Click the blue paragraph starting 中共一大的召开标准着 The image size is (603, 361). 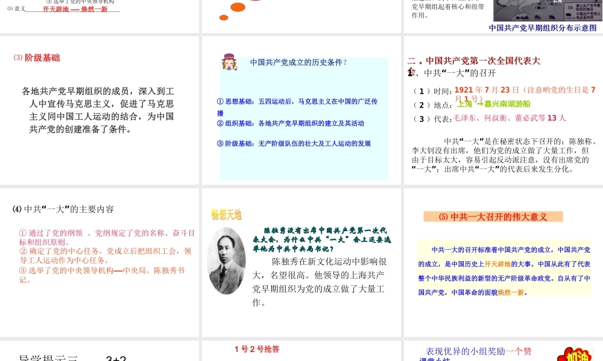[504, 271]
